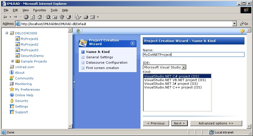Click the Next > button
Viewport: 253px width, 136px height.
(x=179, y=123)
